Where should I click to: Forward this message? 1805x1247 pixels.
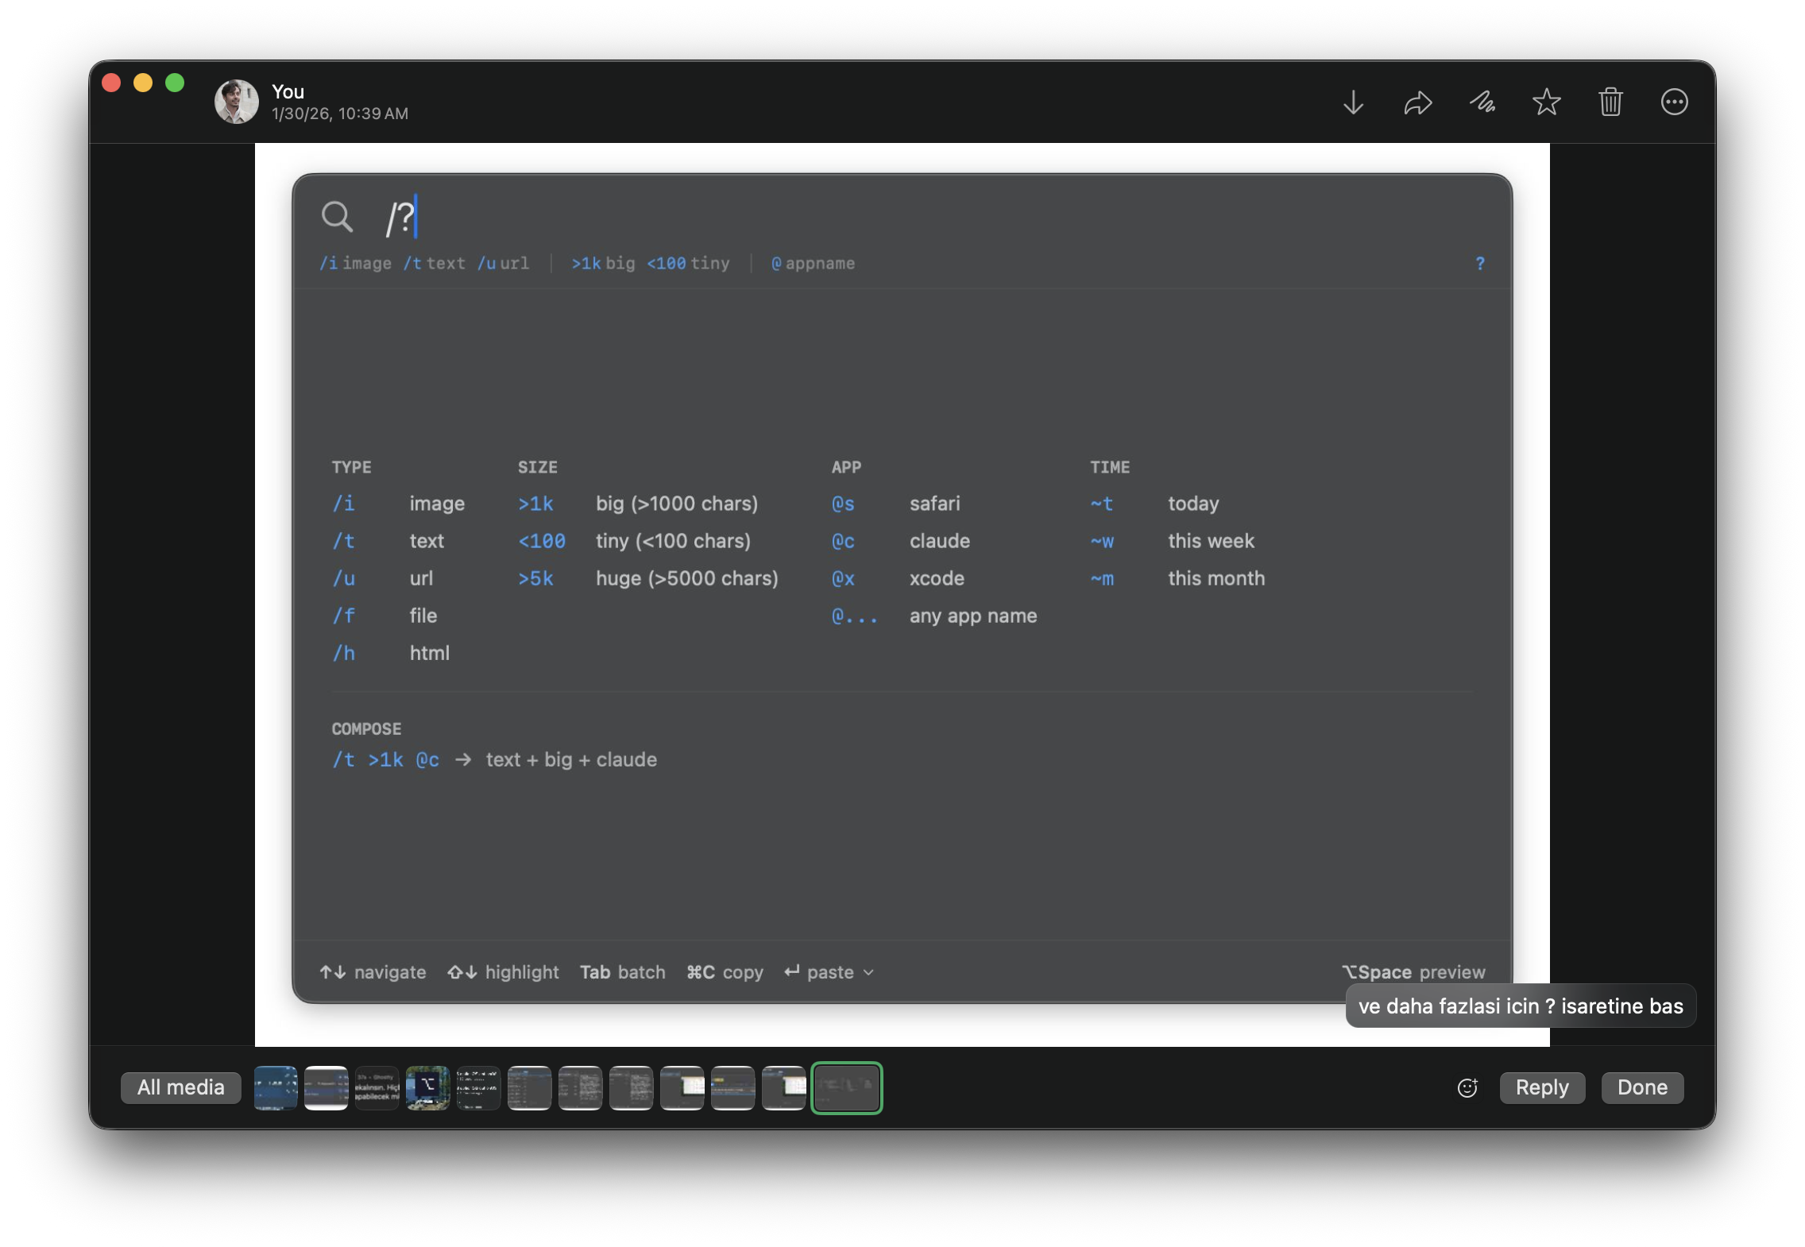(x=1417, y=102)
